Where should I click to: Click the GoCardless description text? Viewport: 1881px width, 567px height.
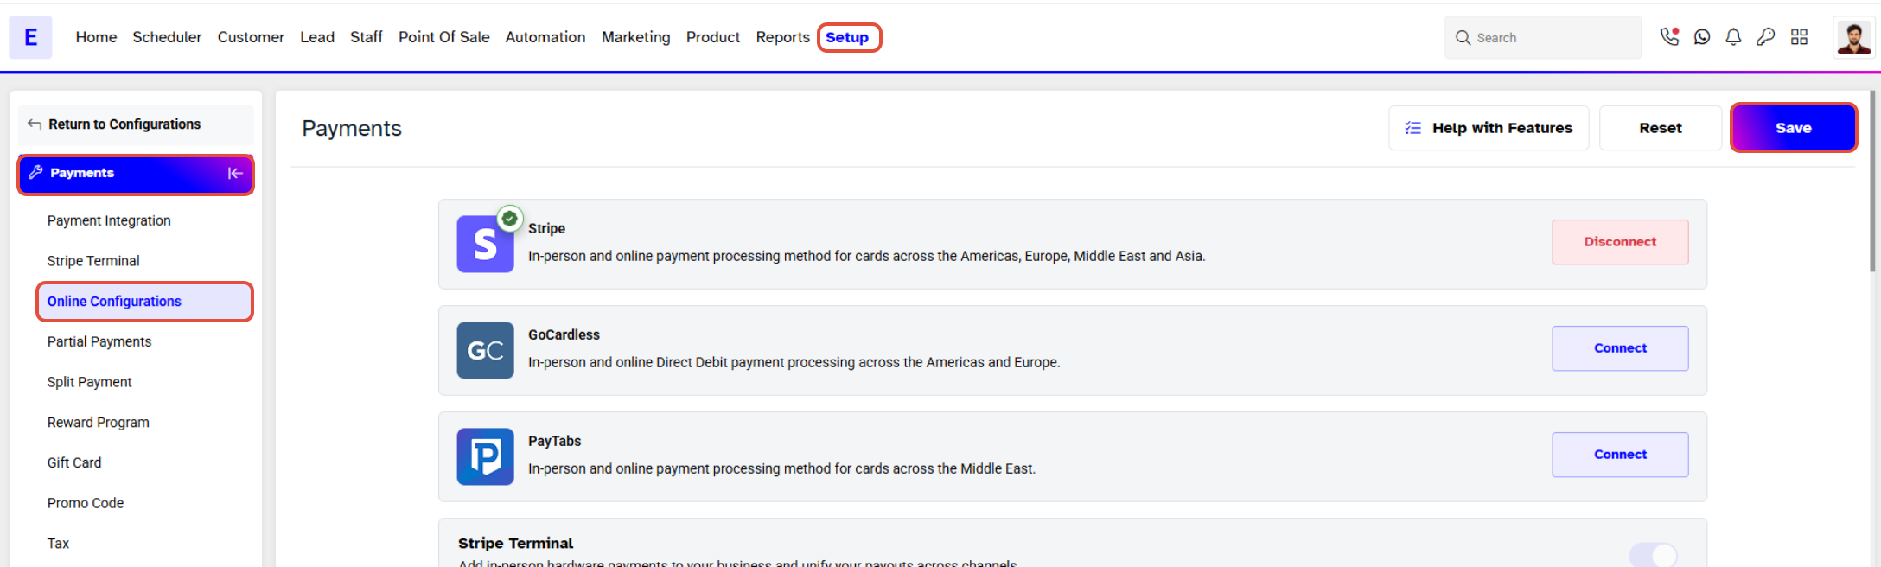click(794, 362)
